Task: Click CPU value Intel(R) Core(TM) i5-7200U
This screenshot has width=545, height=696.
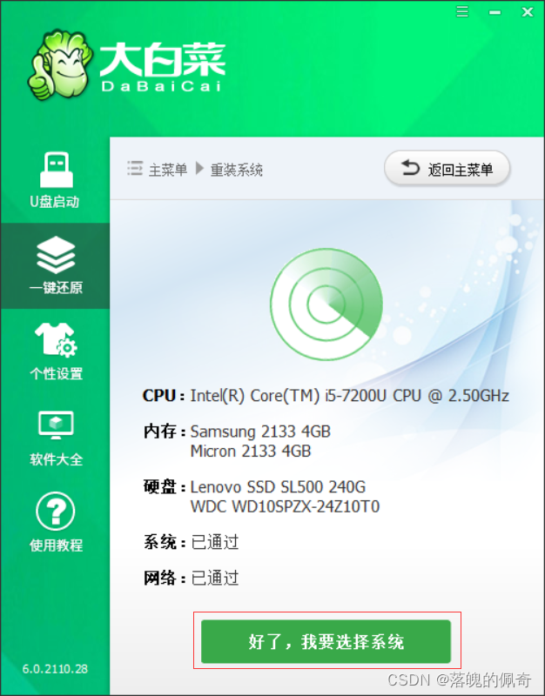Action: 350,395
